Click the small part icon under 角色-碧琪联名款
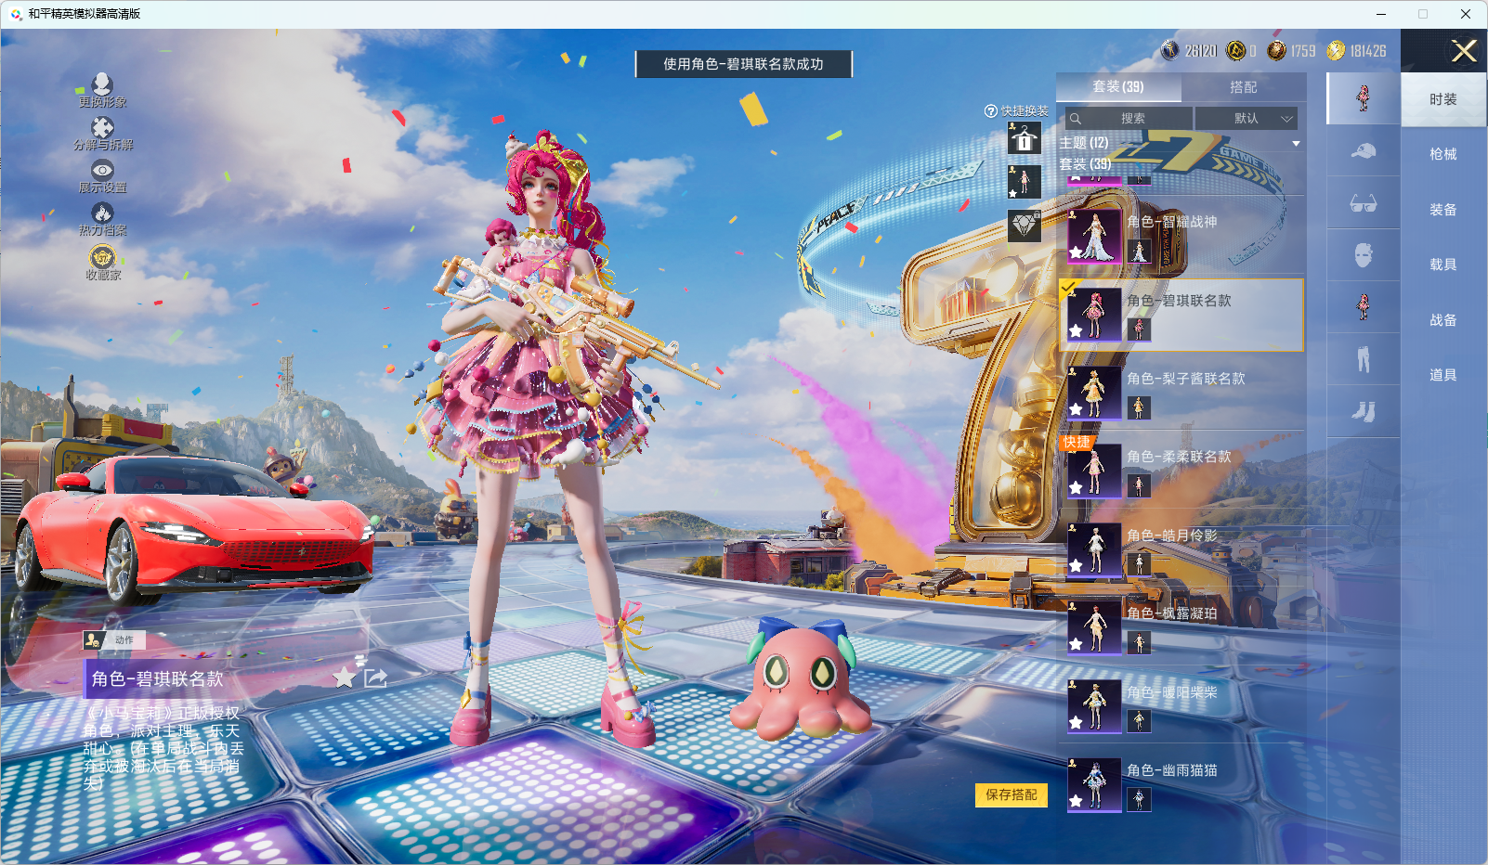The image size is (1488, 865). (1139, 329)
